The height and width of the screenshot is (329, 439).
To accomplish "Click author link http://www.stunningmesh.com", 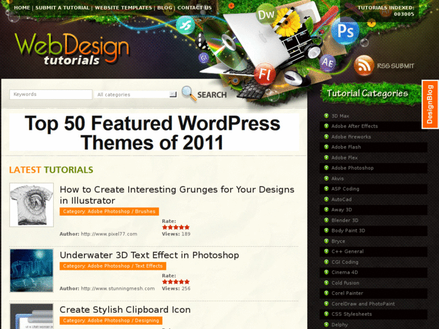I will (118, 289).
